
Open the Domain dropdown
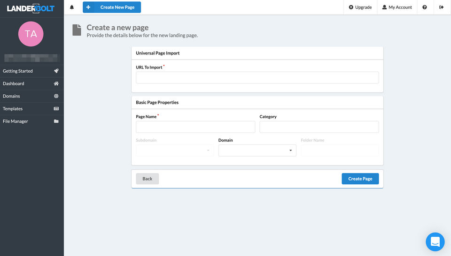click(x=257, y=151)
